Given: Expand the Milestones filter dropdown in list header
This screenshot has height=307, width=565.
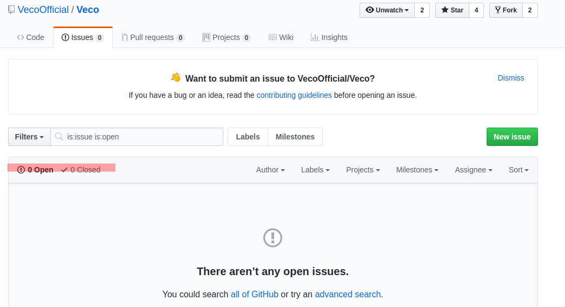Looking at the screenshot, I should coord(417,170).
